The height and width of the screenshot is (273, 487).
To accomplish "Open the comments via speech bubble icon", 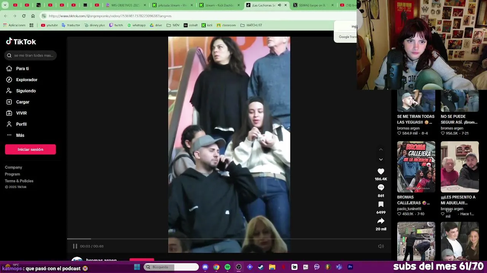I will coord(381,187).
